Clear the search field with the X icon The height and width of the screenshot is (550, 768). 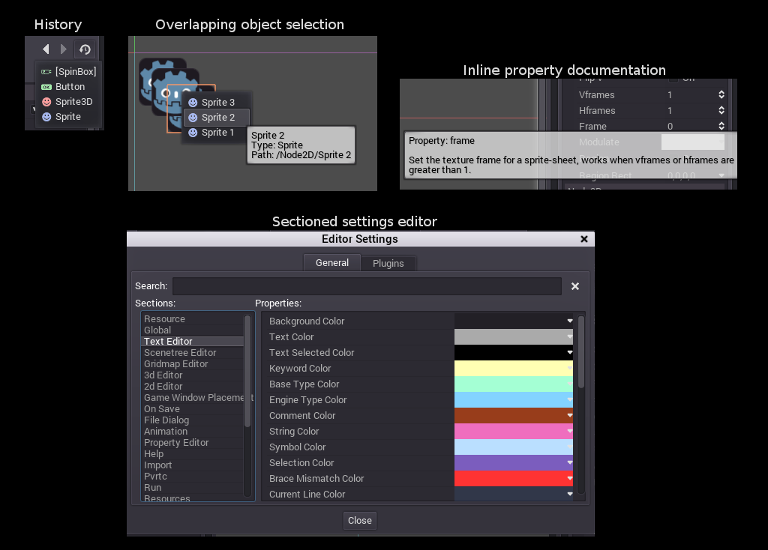(x=575, y=286)
